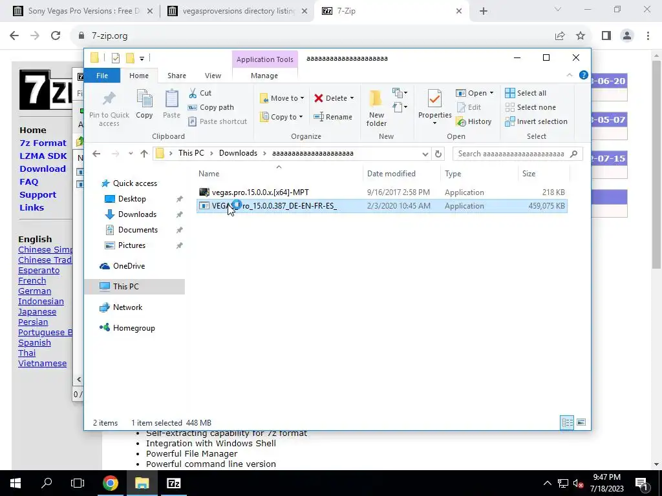
Task: Refresh the folder view
Action: pyautogui.click(x=438, y=154)
